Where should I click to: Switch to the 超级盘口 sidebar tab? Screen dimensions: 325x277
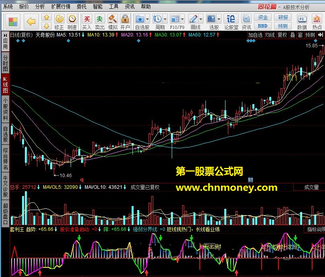tap(5, 213)
